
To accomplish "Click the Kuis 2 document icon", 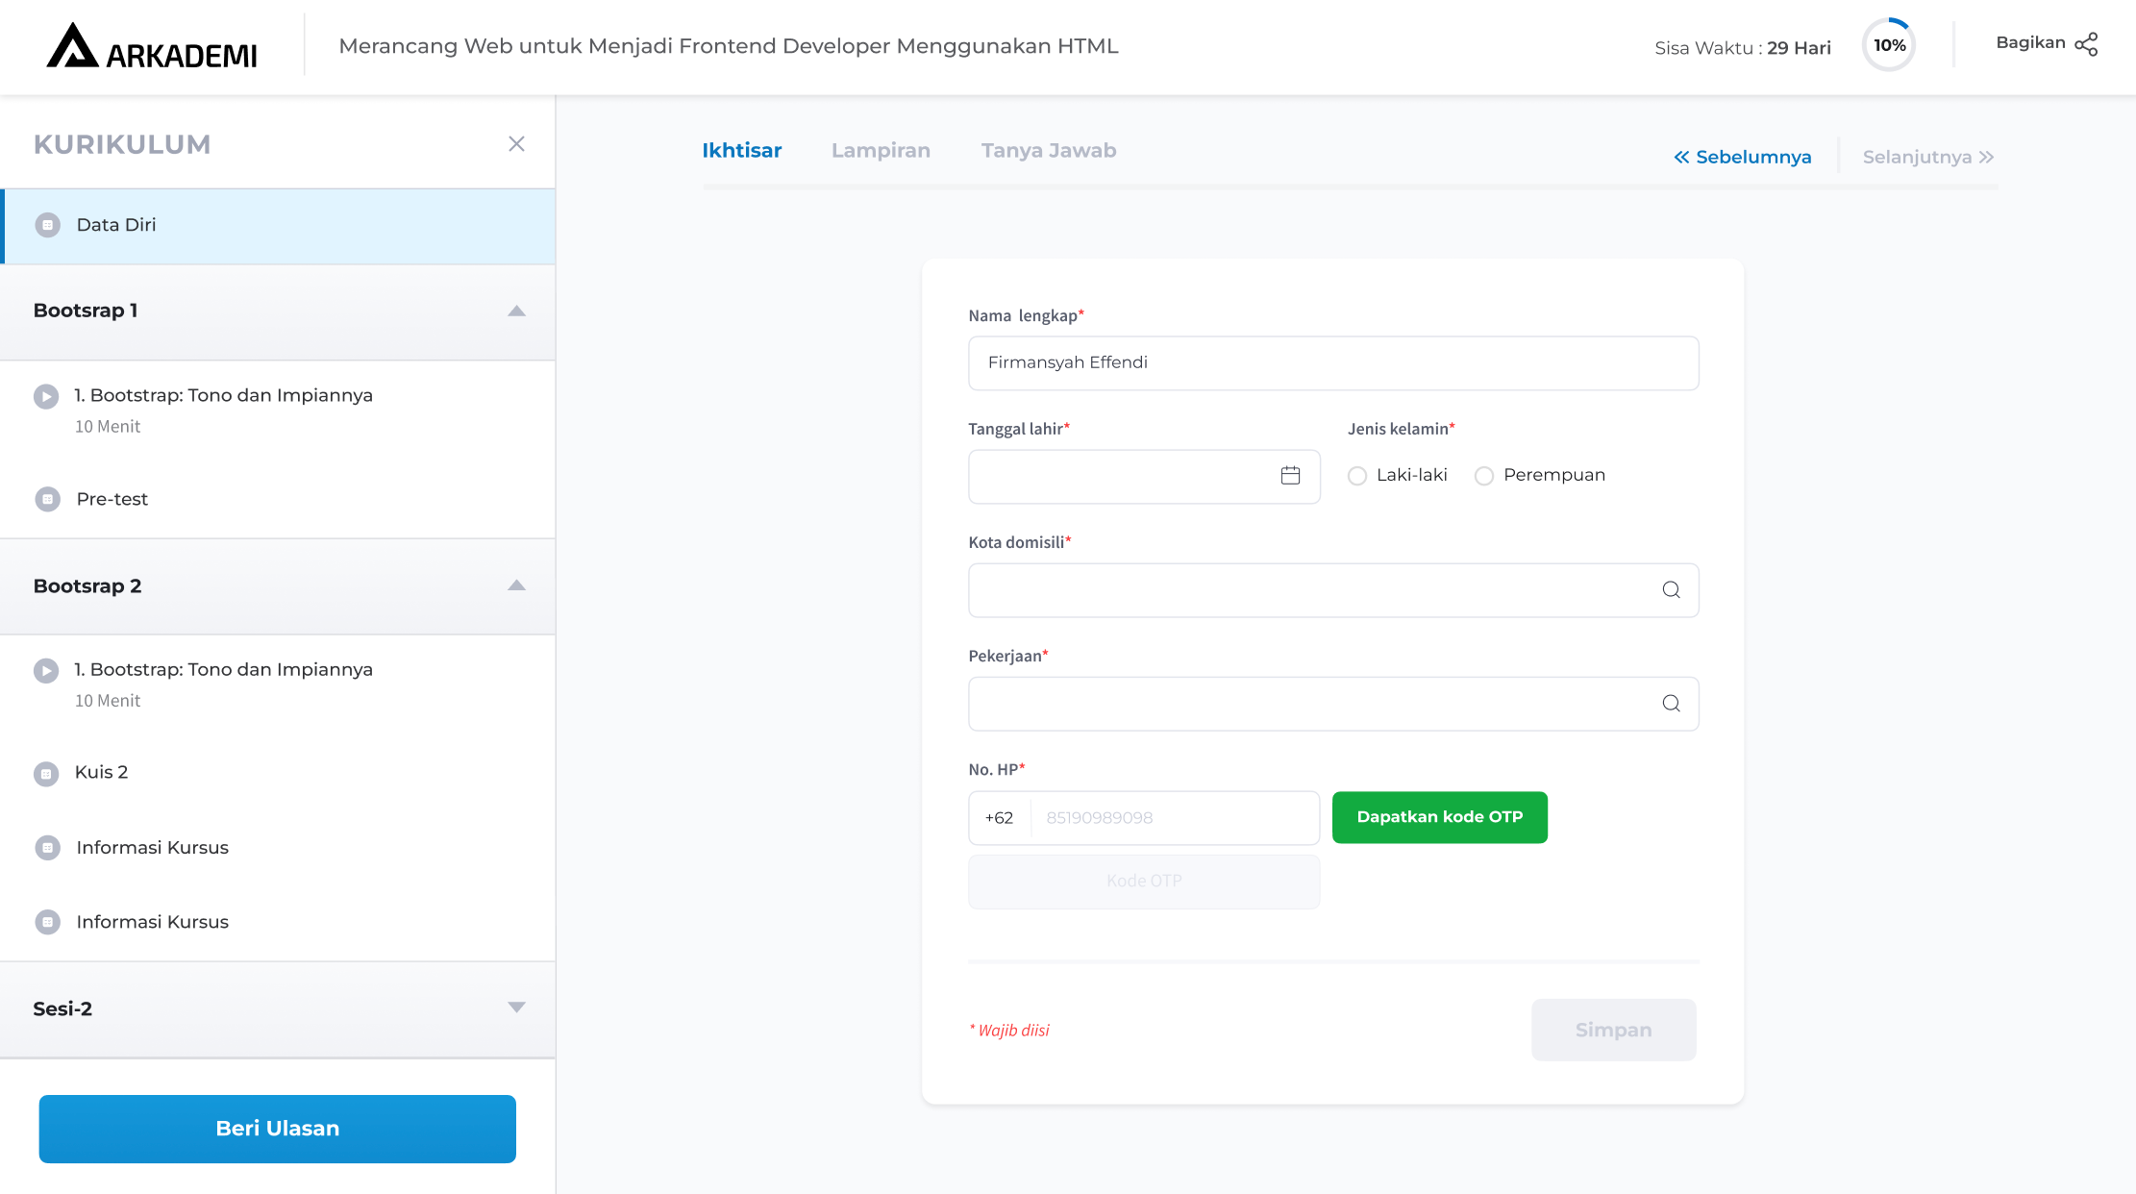I will (x=46, y=774).
